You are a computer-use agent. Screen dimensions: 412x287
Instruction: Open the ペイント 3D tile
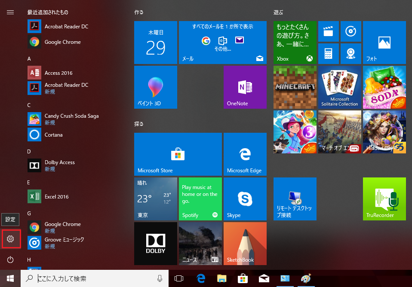coord(156,87)
